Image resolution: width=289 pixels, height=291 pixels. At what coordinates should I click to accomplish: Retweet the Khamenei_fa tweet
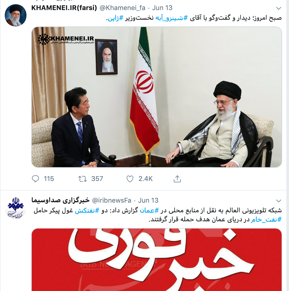click(x=82, y=179)
